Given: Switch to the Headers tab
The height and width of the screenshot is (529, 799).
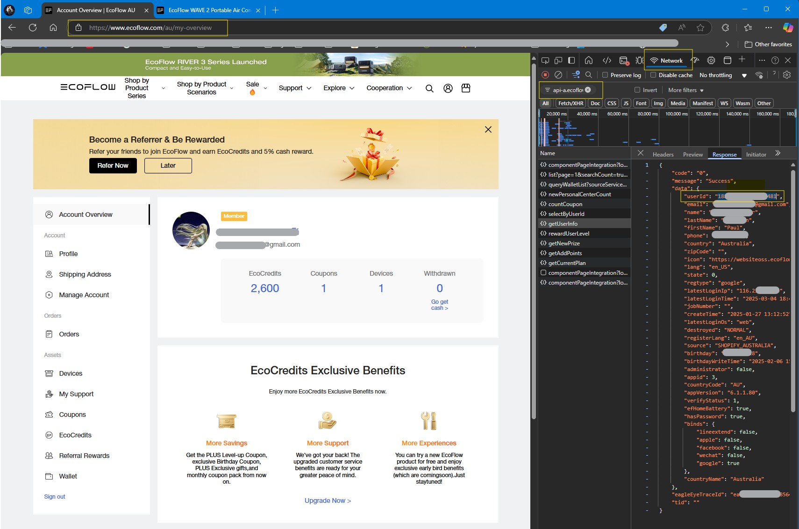Looking at the screenshot, I should click(663, 154).
